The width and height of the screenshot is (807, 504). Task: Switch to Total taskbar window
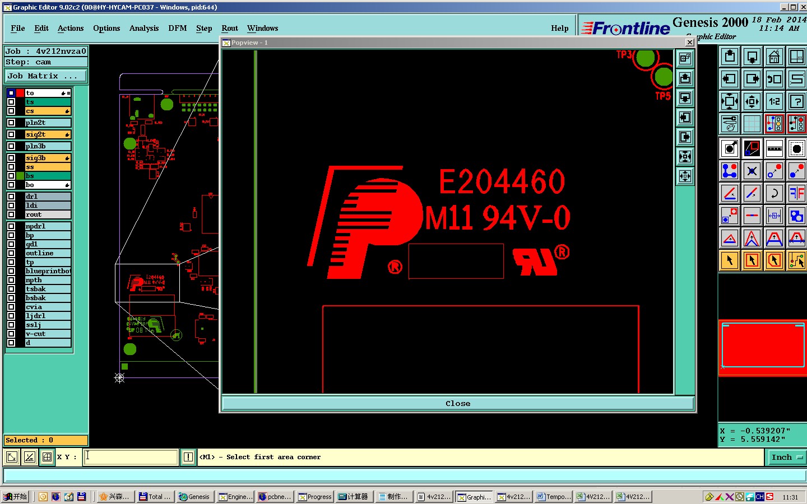tap(155, 497)
